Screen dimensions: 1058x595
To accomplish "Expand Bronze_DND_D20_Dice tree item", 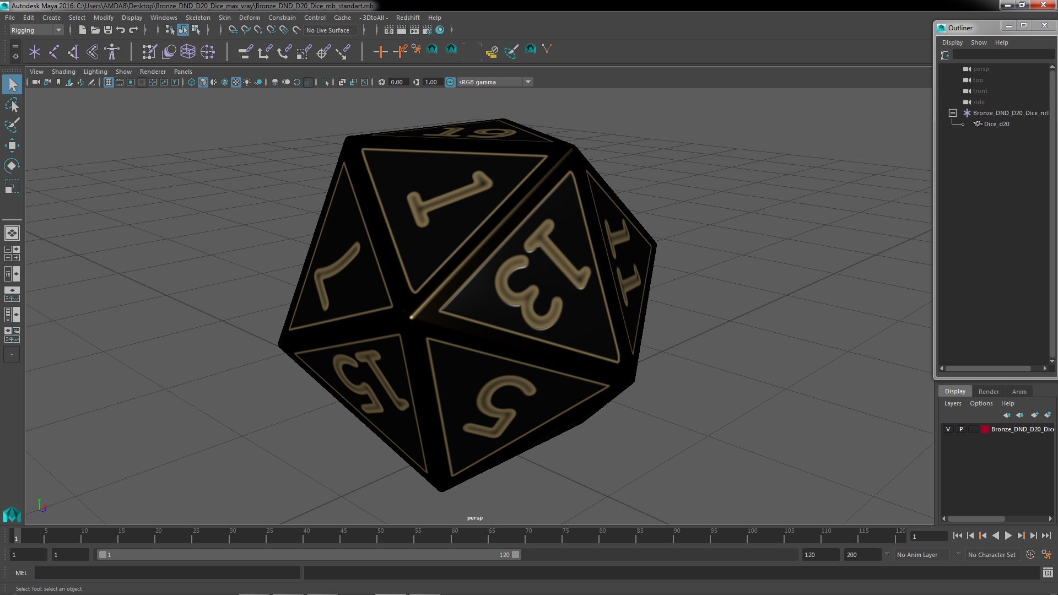I will click(953, 112).
